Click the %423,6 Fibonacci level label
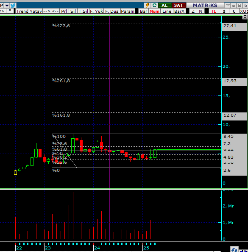This screenshot has width=248, height=252. coord(61,26)
